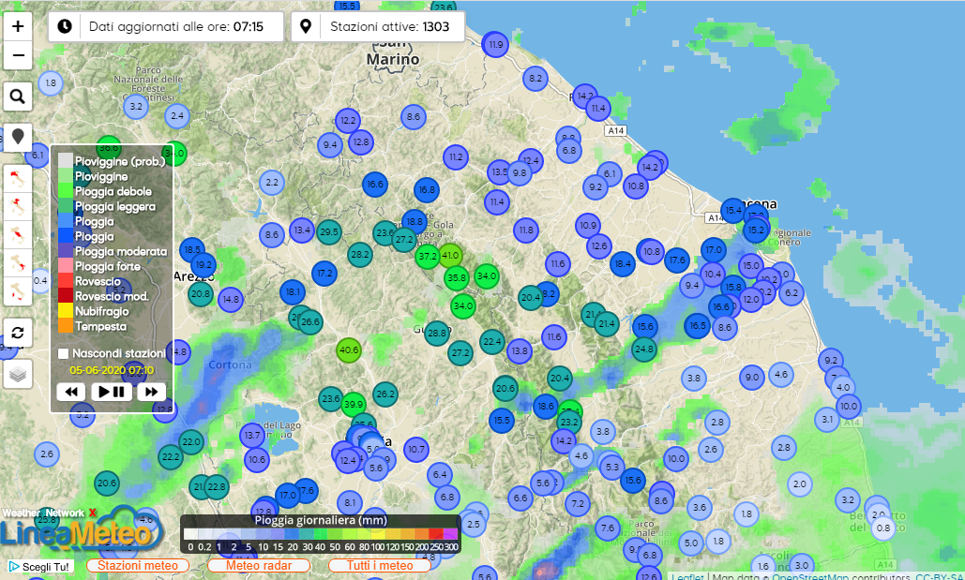
Task: Refresh data with the circular arrows icon
Action: click(x=18, y=332)
